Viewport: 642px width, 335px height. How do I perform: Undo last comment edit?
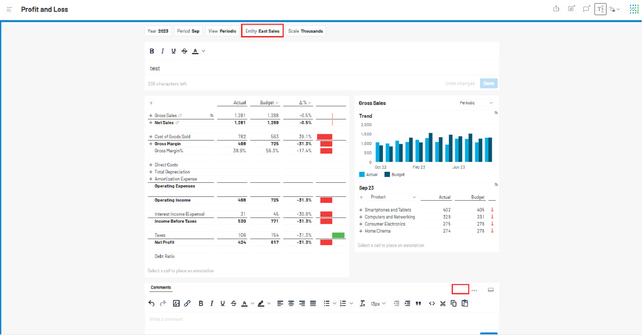152,303
